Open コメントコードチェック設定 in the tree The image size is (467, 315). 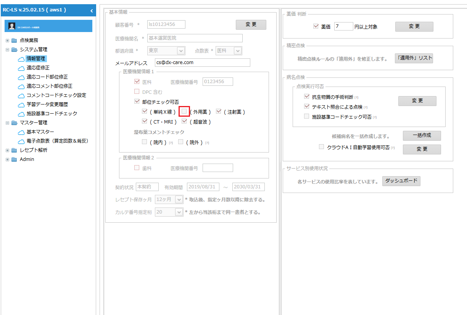tap(56, 95)
